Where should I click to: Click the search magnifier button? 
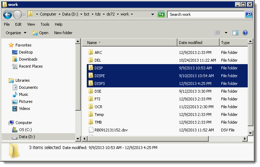(x=249, y=14)
